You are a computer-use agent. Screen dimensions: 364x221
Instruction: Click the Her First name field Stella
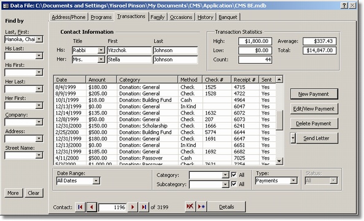[129, 60]
